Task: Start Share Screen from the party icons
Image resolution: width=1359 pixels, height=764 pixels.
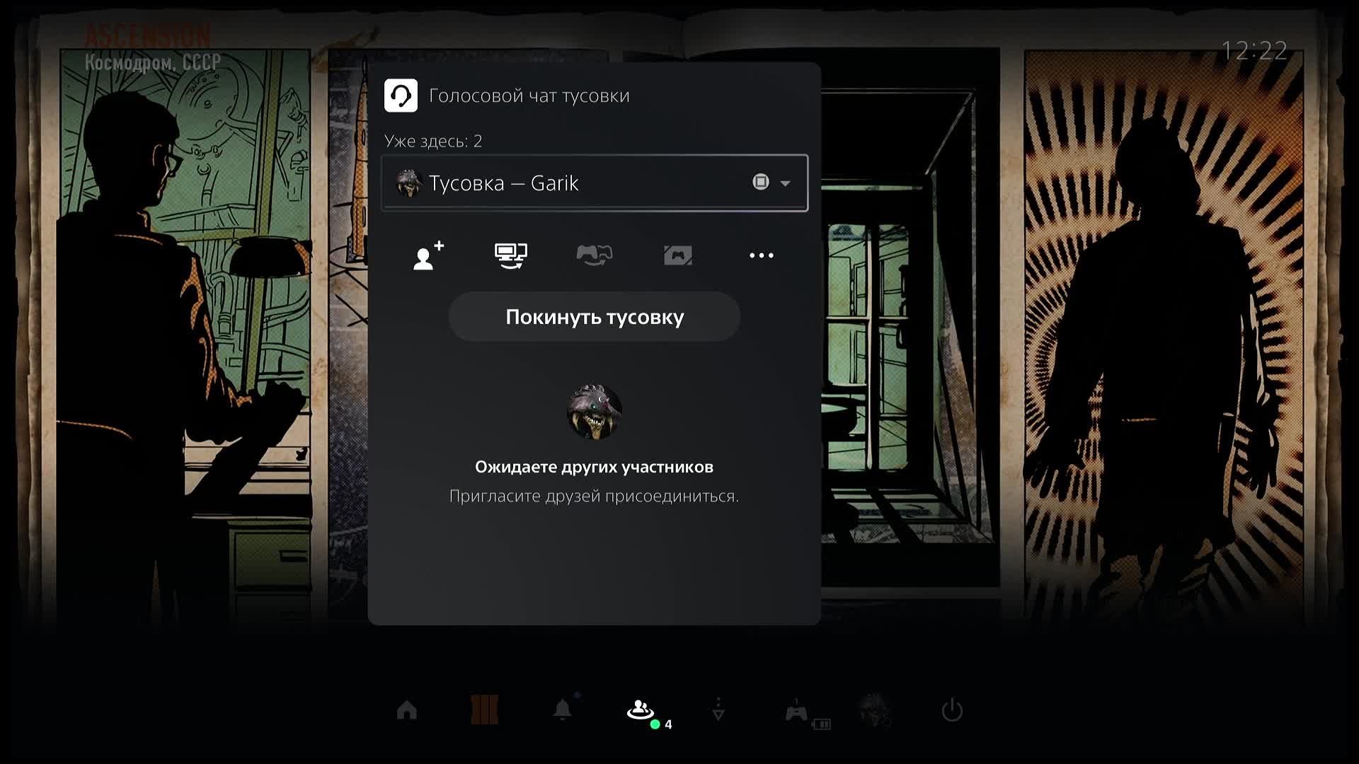Action: click(x=510, y=255)
